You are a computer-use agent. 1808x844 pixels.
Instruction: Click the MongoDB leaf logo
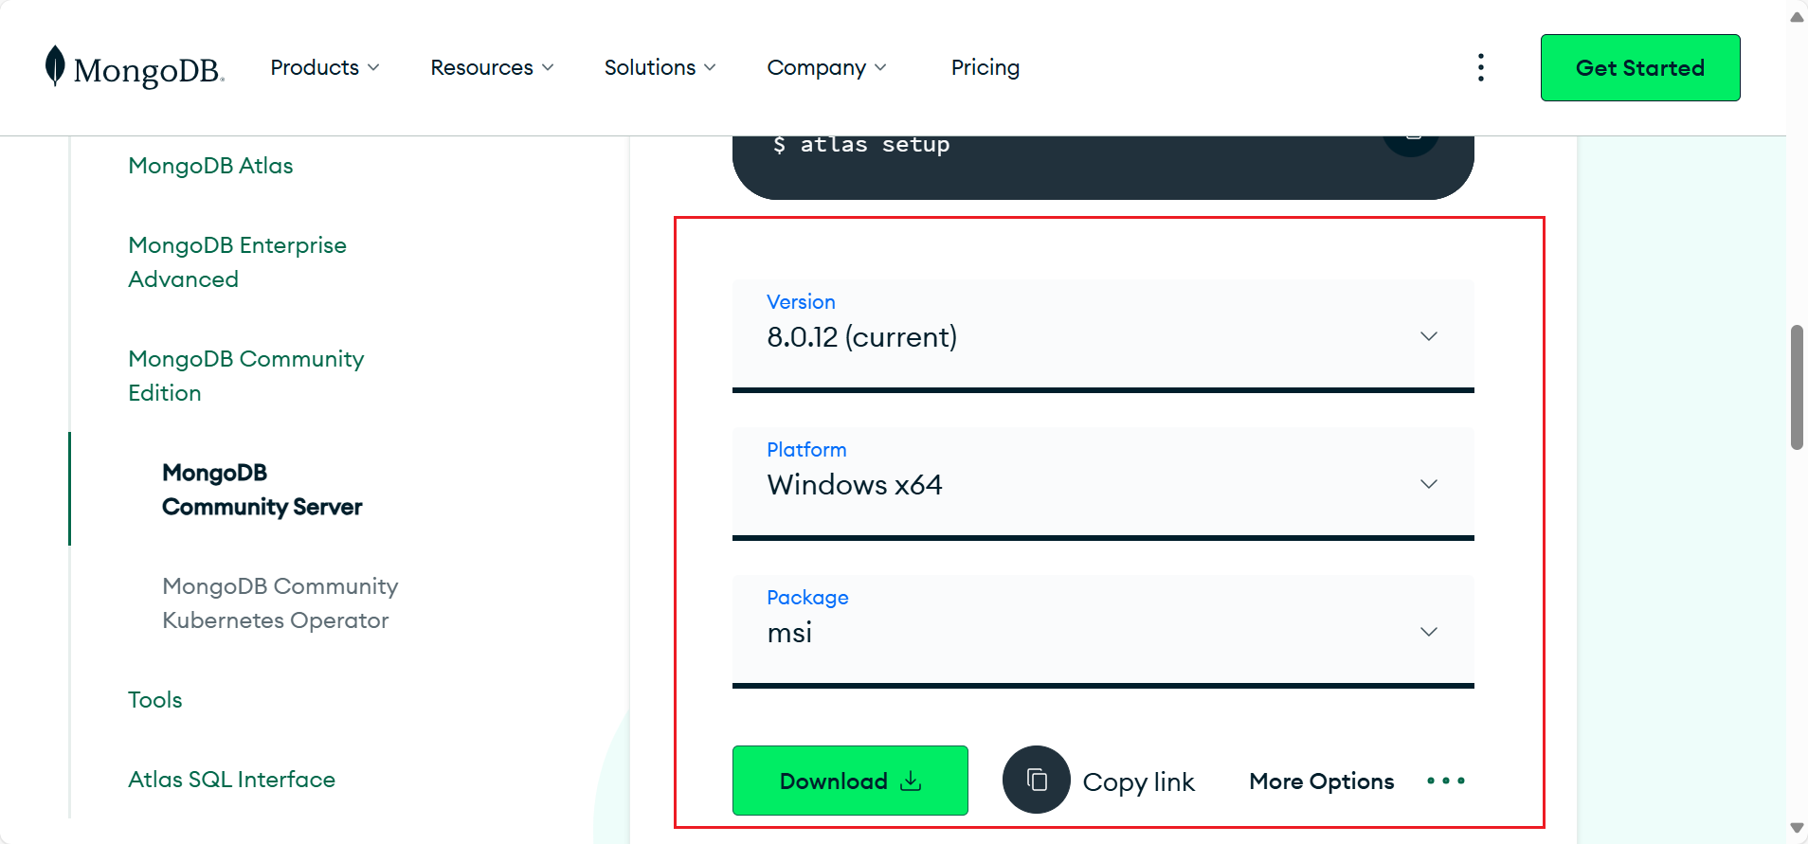[134, 67]
